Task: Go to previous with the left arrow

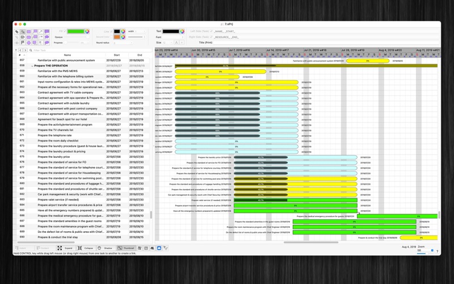Action: coord(20,50)
